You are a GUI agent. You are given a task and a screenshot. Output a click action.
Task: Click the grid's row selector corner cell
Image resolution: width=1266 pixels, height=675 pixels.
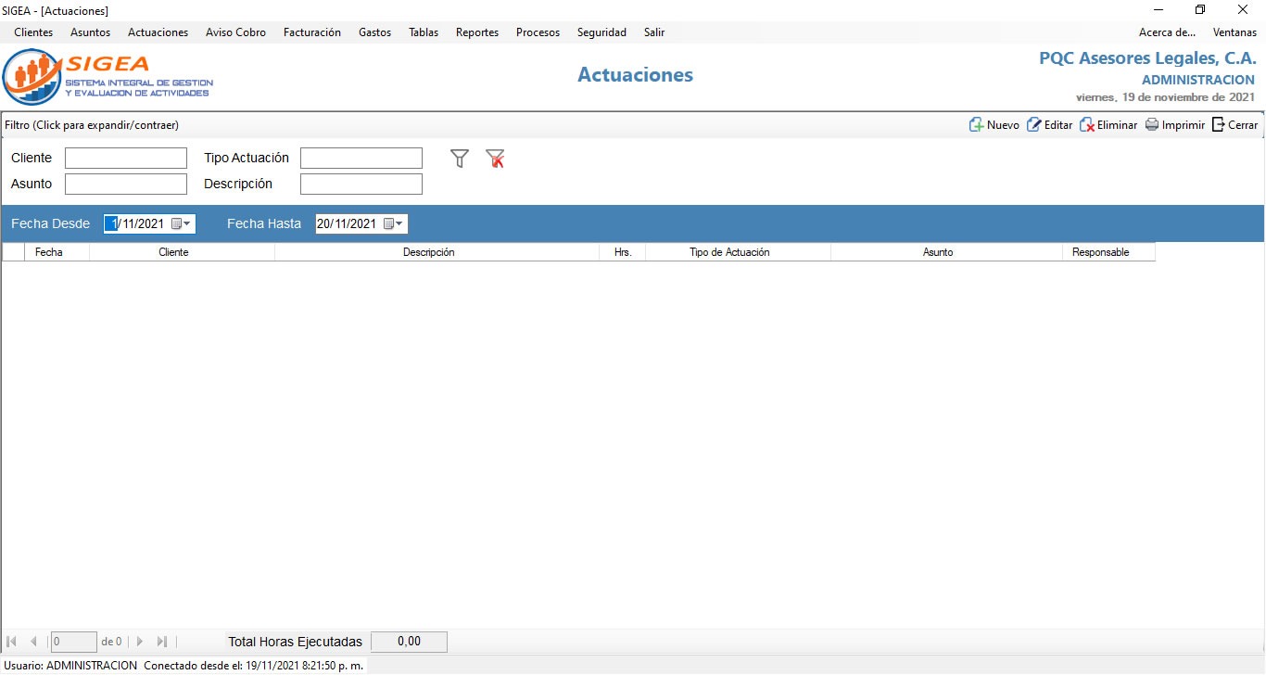[x=14, y=252]
